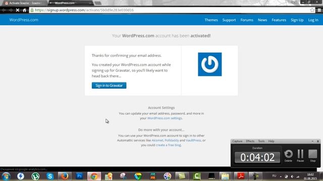Open the sticky notes taskbar icon
This screenshot has height=181, width=323.
(182, 176)
